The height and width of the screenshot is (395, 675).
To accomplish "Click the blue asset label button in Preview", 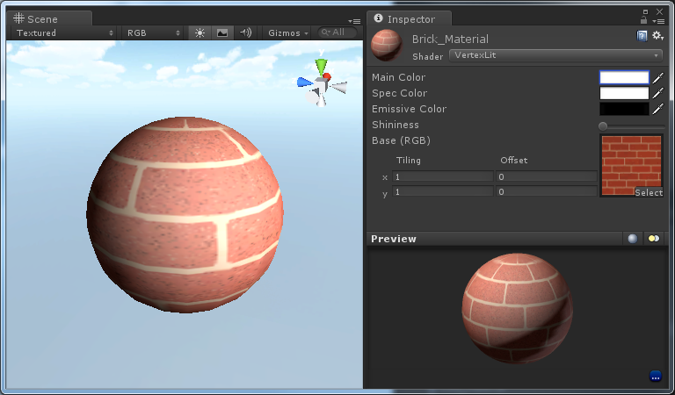I will point(655,376).
